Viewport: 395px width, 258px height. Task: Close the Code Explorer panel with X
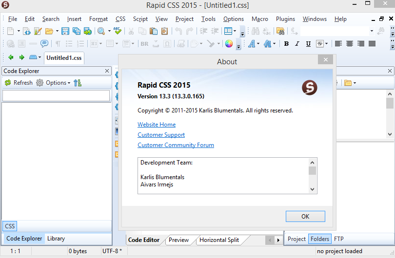(107, 71)
